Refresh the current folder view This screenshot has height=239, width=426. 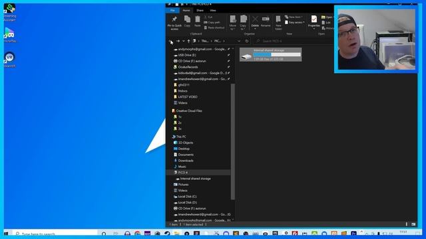pyautogui.click(x=247, y=41)
